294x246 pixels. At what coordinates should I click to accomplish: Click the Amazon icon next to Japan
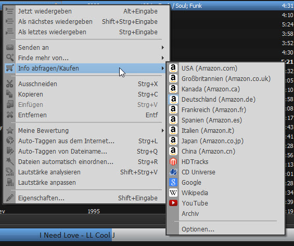coord(173,141)
